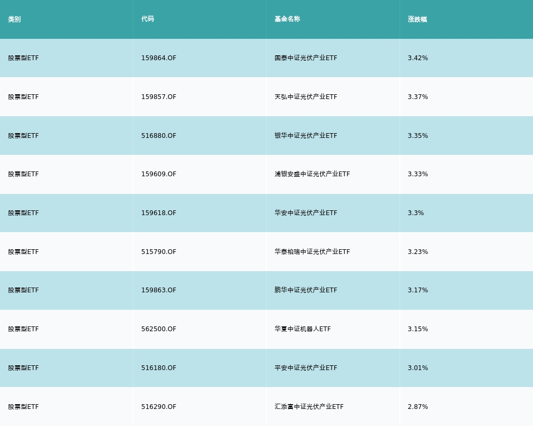Screen dimensions: 533x426
Task: Select fund code 516880.OF
Action: pos(159,136)
